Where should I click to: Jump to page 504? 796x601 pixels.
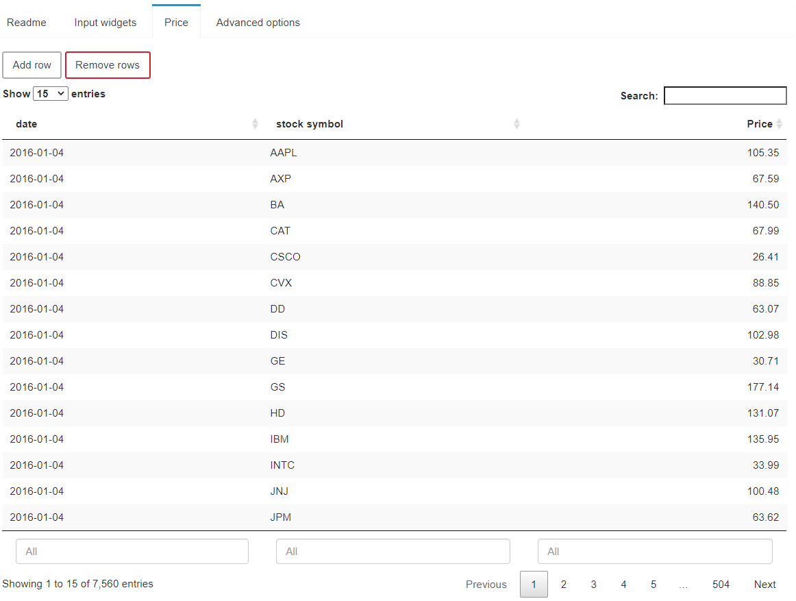[x=721, y=585]
